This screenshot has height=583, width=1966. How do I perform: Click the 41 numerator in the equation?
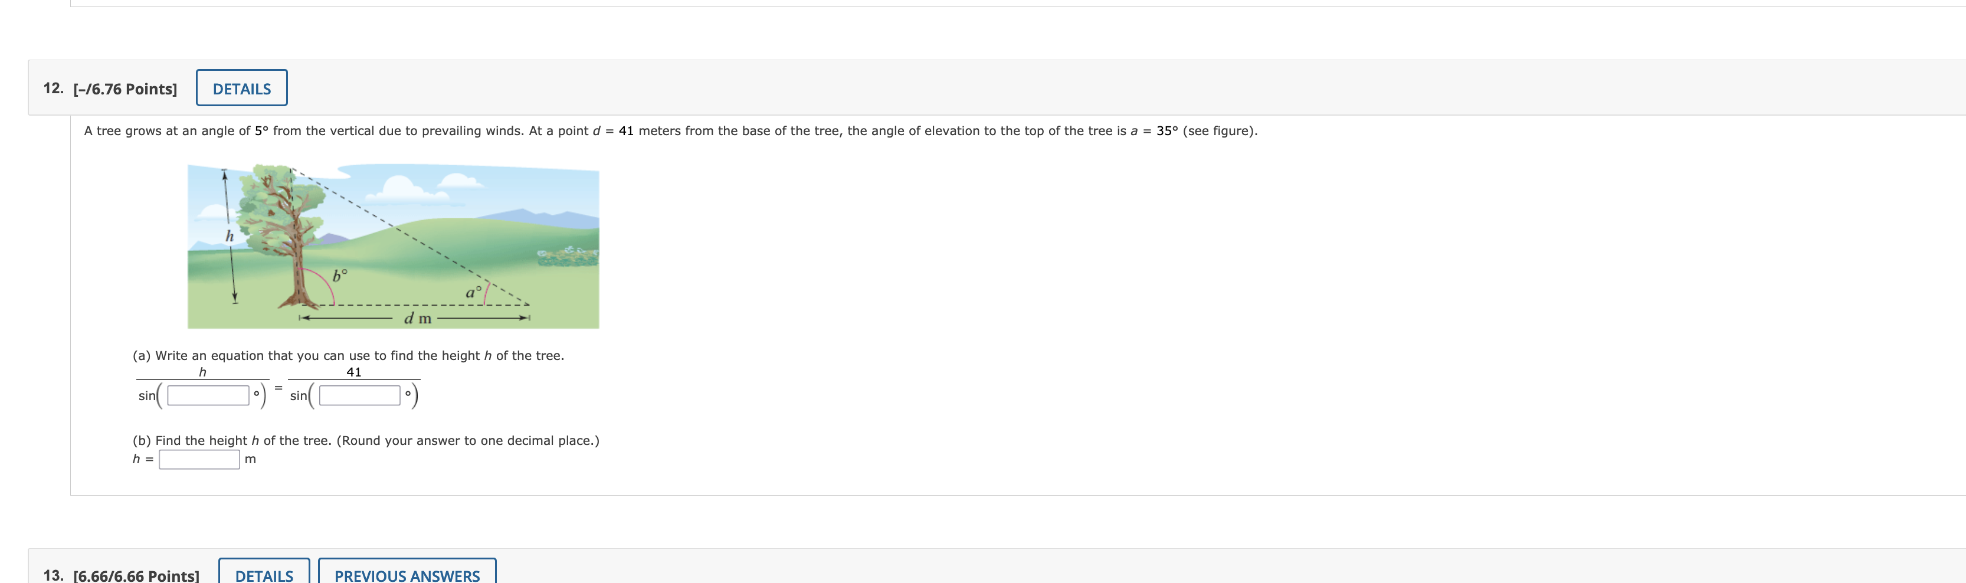(353, 372)
